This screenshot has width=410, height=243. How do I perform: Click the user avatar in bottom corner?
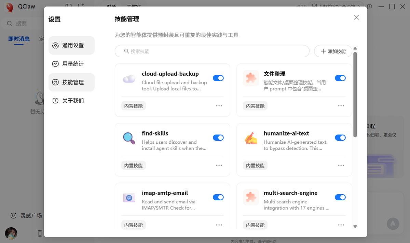(x=11, y=233)
